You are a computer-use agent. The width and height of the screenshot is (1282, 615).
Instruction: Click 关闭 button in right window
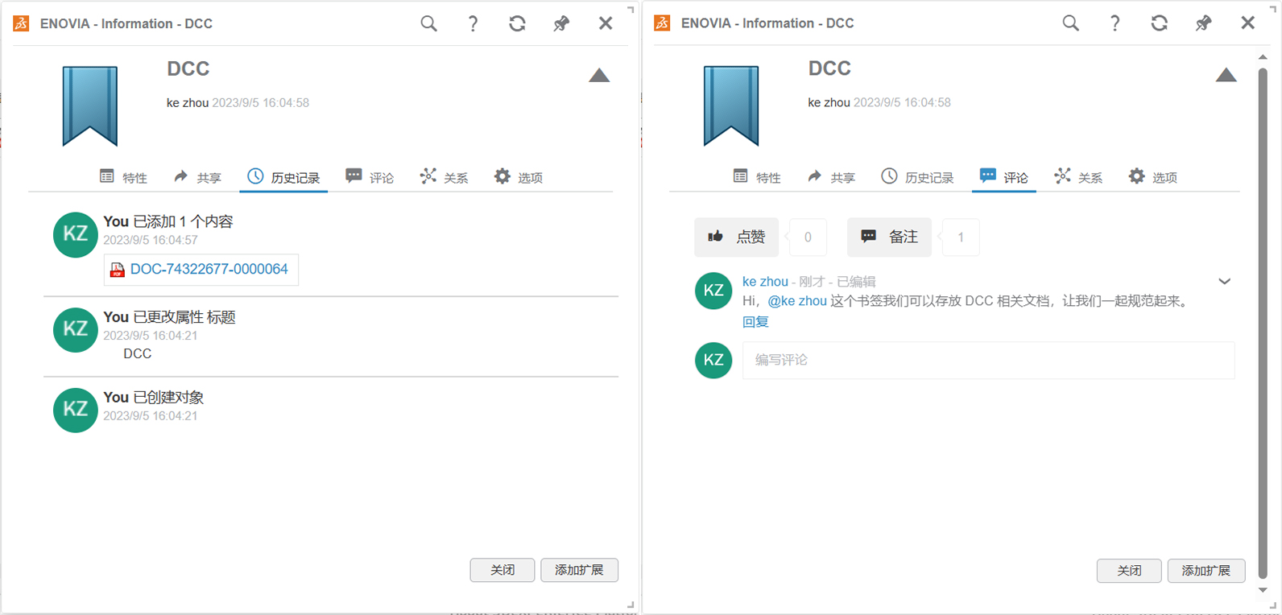(1129, 571)
